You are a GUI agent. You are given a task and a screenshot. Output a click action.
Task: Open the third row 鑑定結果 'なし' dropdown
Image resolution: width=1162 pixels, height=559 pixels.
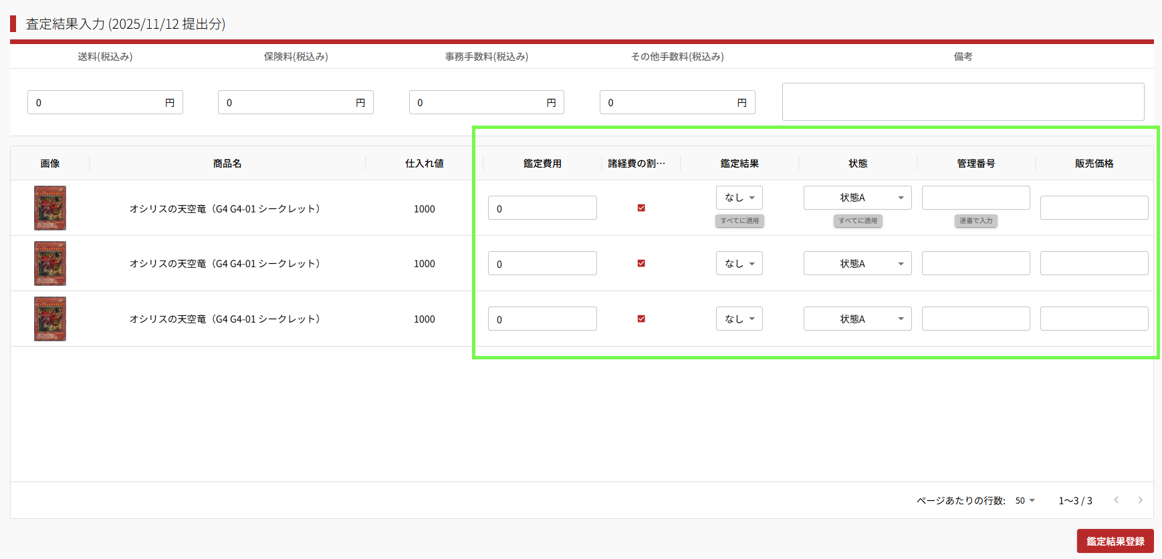739,319
